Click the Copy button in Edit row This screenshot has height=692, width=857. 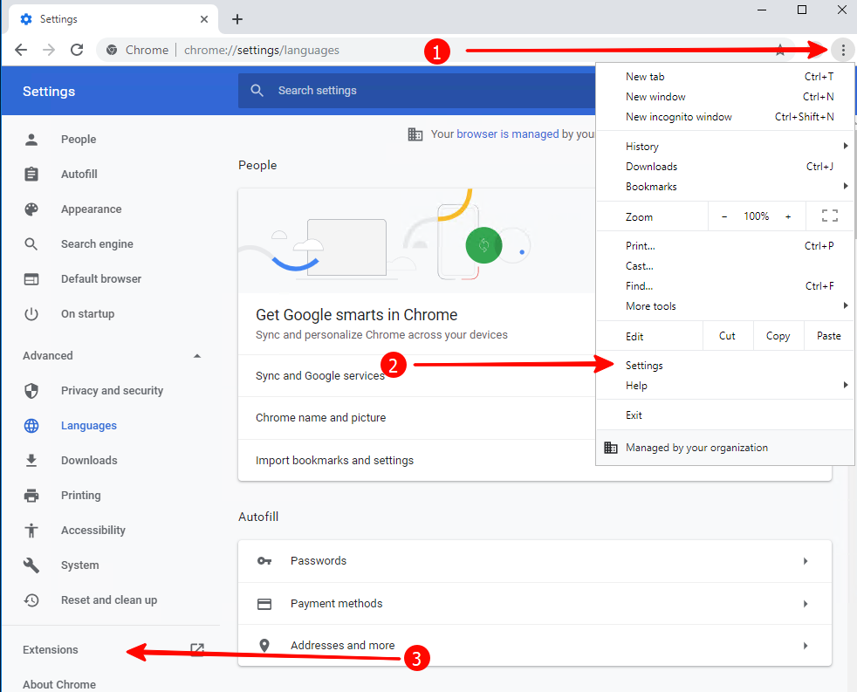pos(778,336)
